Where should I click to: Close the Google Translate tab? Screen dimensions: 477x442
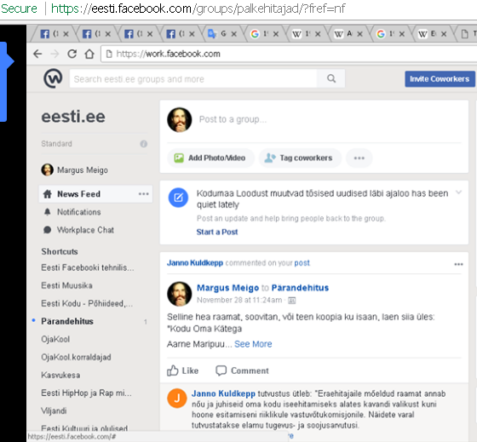tap(233, 34)
